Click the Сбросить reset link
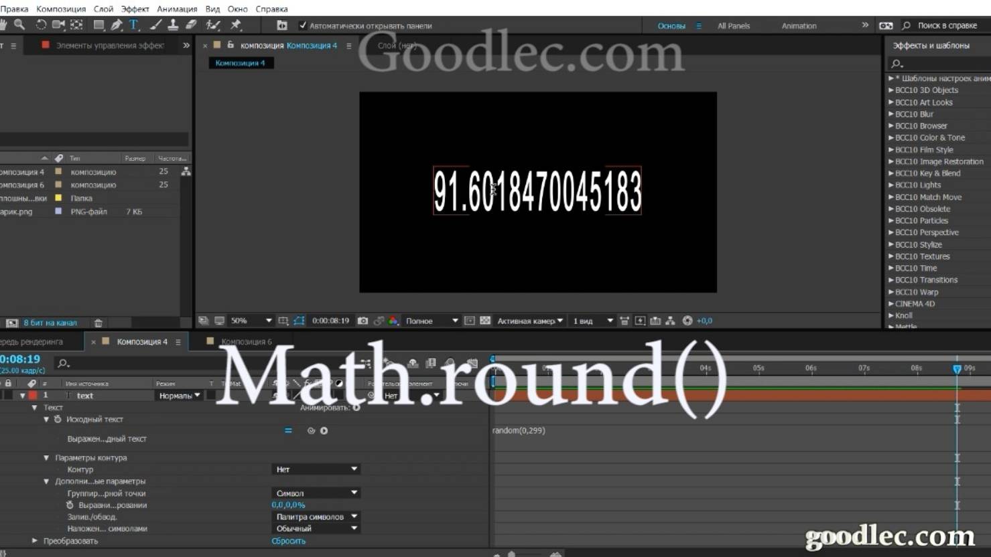 pyautogui.click(x=288, y=541)
